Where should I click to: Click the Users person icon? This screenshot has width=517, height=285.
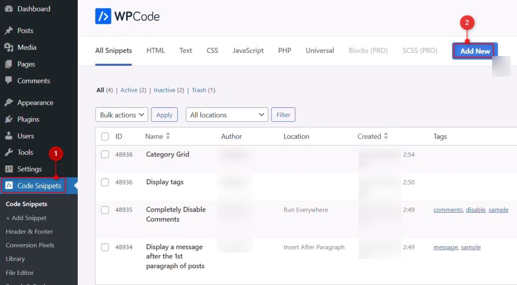pos(9,136)
